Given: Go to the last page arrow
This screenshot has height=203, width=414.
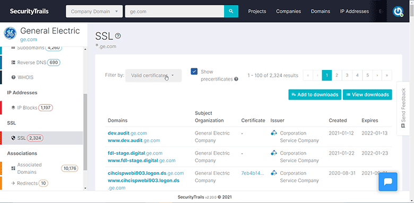Looking at the screenshot, I should point(387,75).
